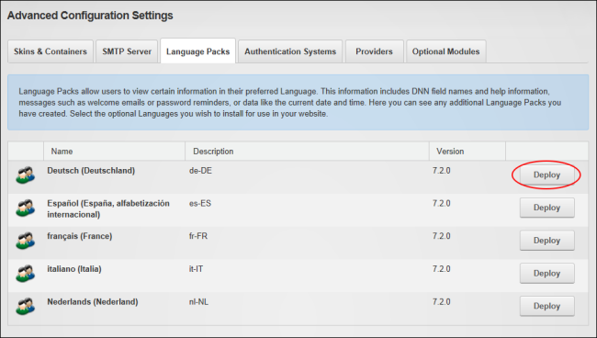This screenshot has height=338, width=597.
Task: Select the Deutsch (Deutschland) name text
Action: coord(91,171)
